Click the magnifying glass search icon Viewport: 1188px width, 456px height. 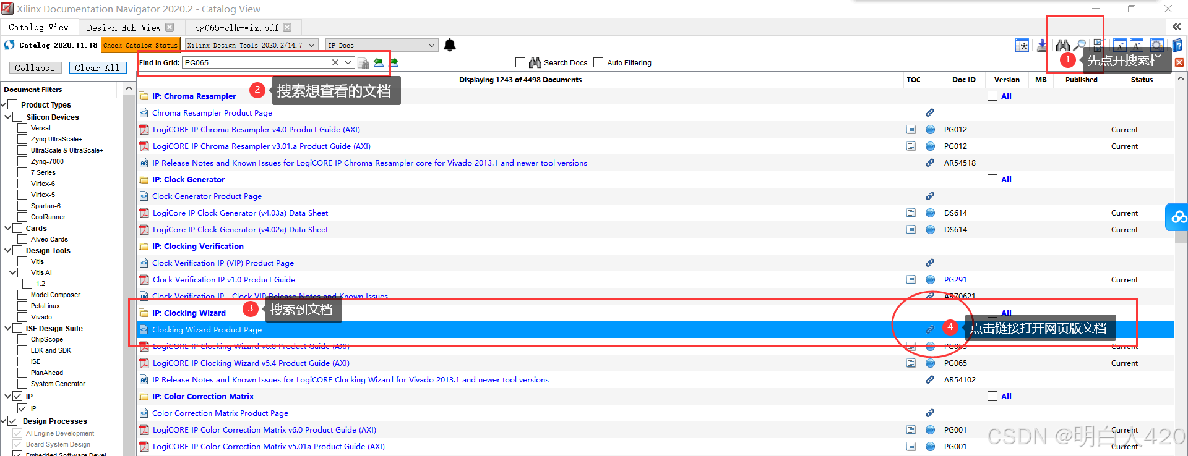tap(1079, 45)
